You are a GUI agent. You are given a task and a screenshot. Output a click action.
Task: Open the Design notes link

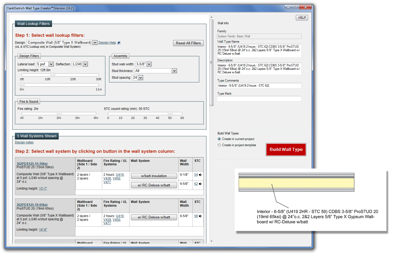24,142
